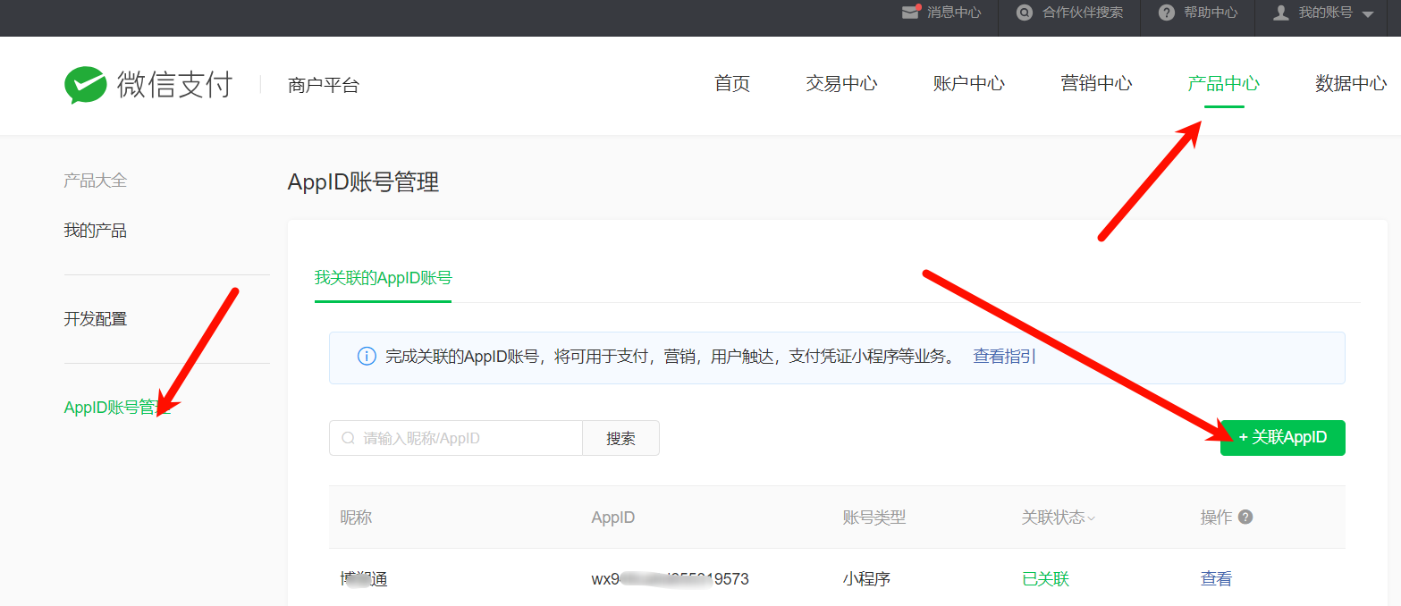
Task: Go to 首页 in top navigation
Action: [732, 84]
